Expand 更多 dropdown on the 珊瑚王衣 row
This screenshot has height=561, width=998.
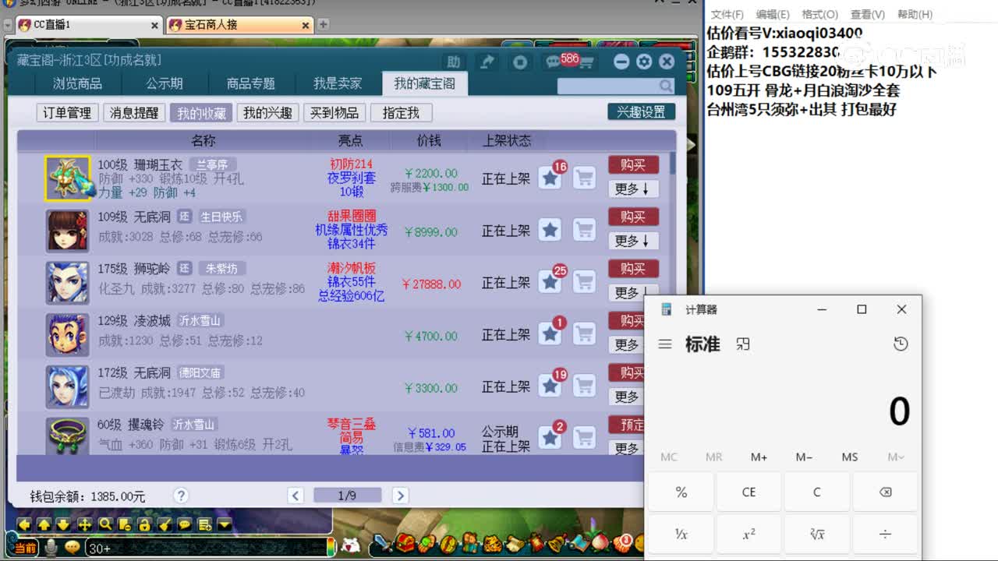633,189
